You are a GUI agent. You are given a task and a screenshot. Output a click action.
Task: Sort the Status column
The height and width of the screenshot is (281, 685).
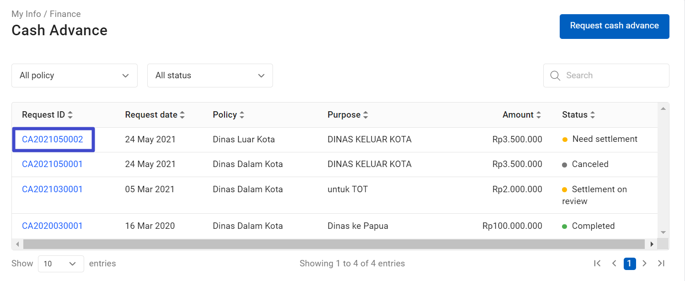click(x=593, y=114)
